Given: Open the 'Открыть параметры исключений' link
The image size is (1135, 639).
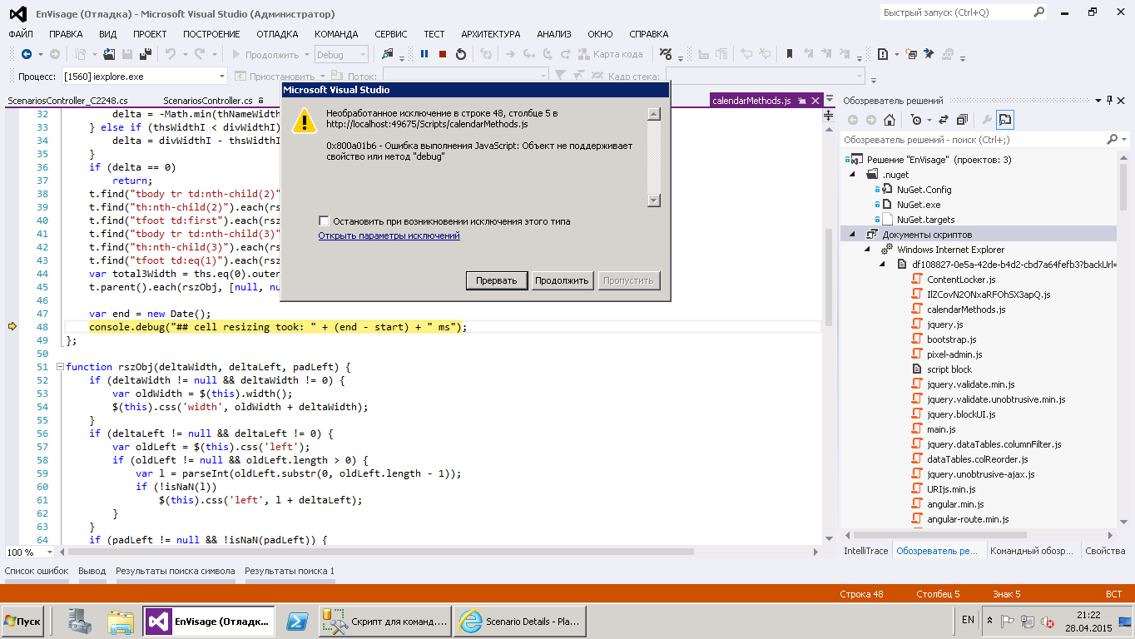Looking at the screenshot, I should (389, 235).
